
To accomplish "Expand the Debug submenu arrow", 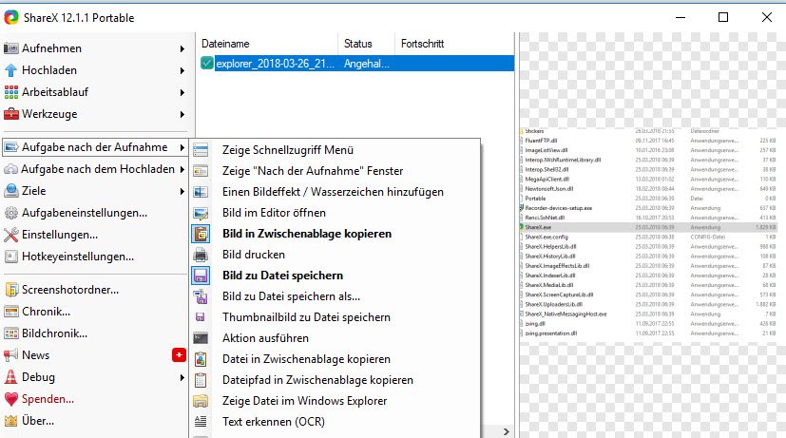I will [x=182, y=377].
